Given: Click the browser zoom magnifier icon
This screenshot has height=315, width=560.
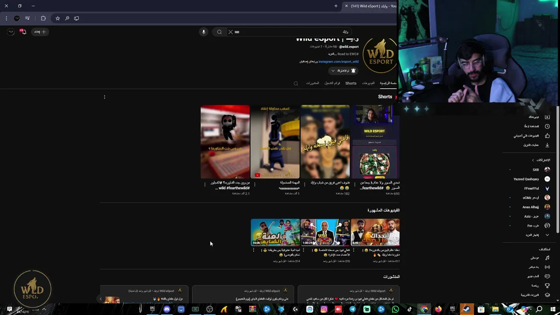Looking at the screenshot, I should pyautogui.click(x=67, y=18).
